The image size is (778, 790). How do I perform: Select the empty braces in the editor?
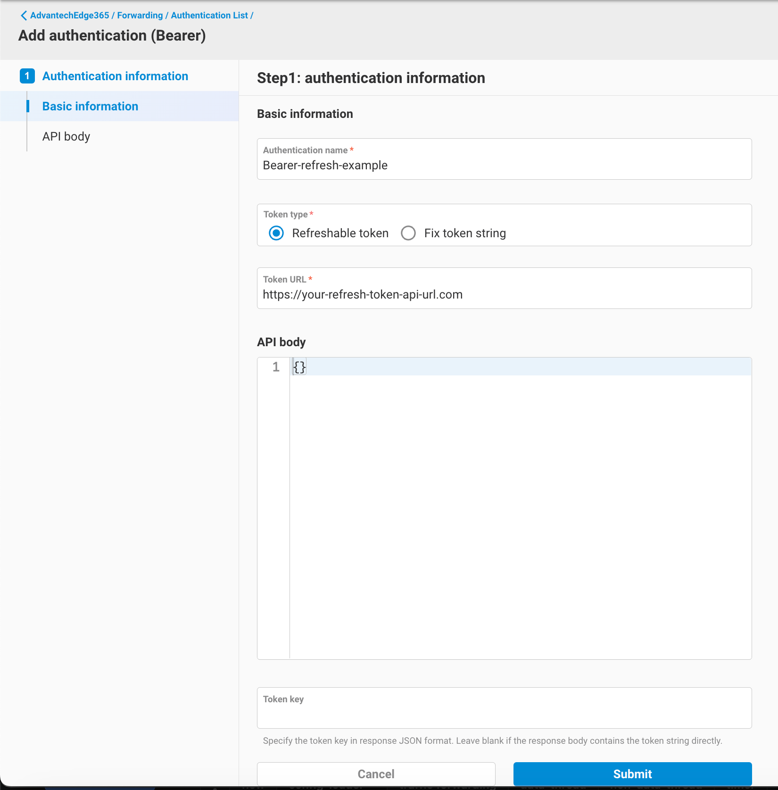(x=299, y=366)
